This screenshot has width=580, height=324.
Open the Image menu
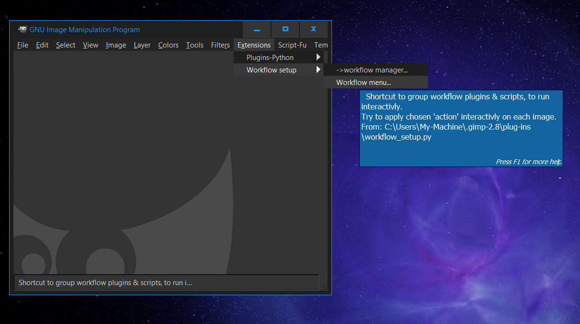coord(116,45)
